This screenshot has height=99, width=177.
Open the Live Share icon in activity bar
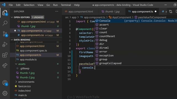click(5, 65)
